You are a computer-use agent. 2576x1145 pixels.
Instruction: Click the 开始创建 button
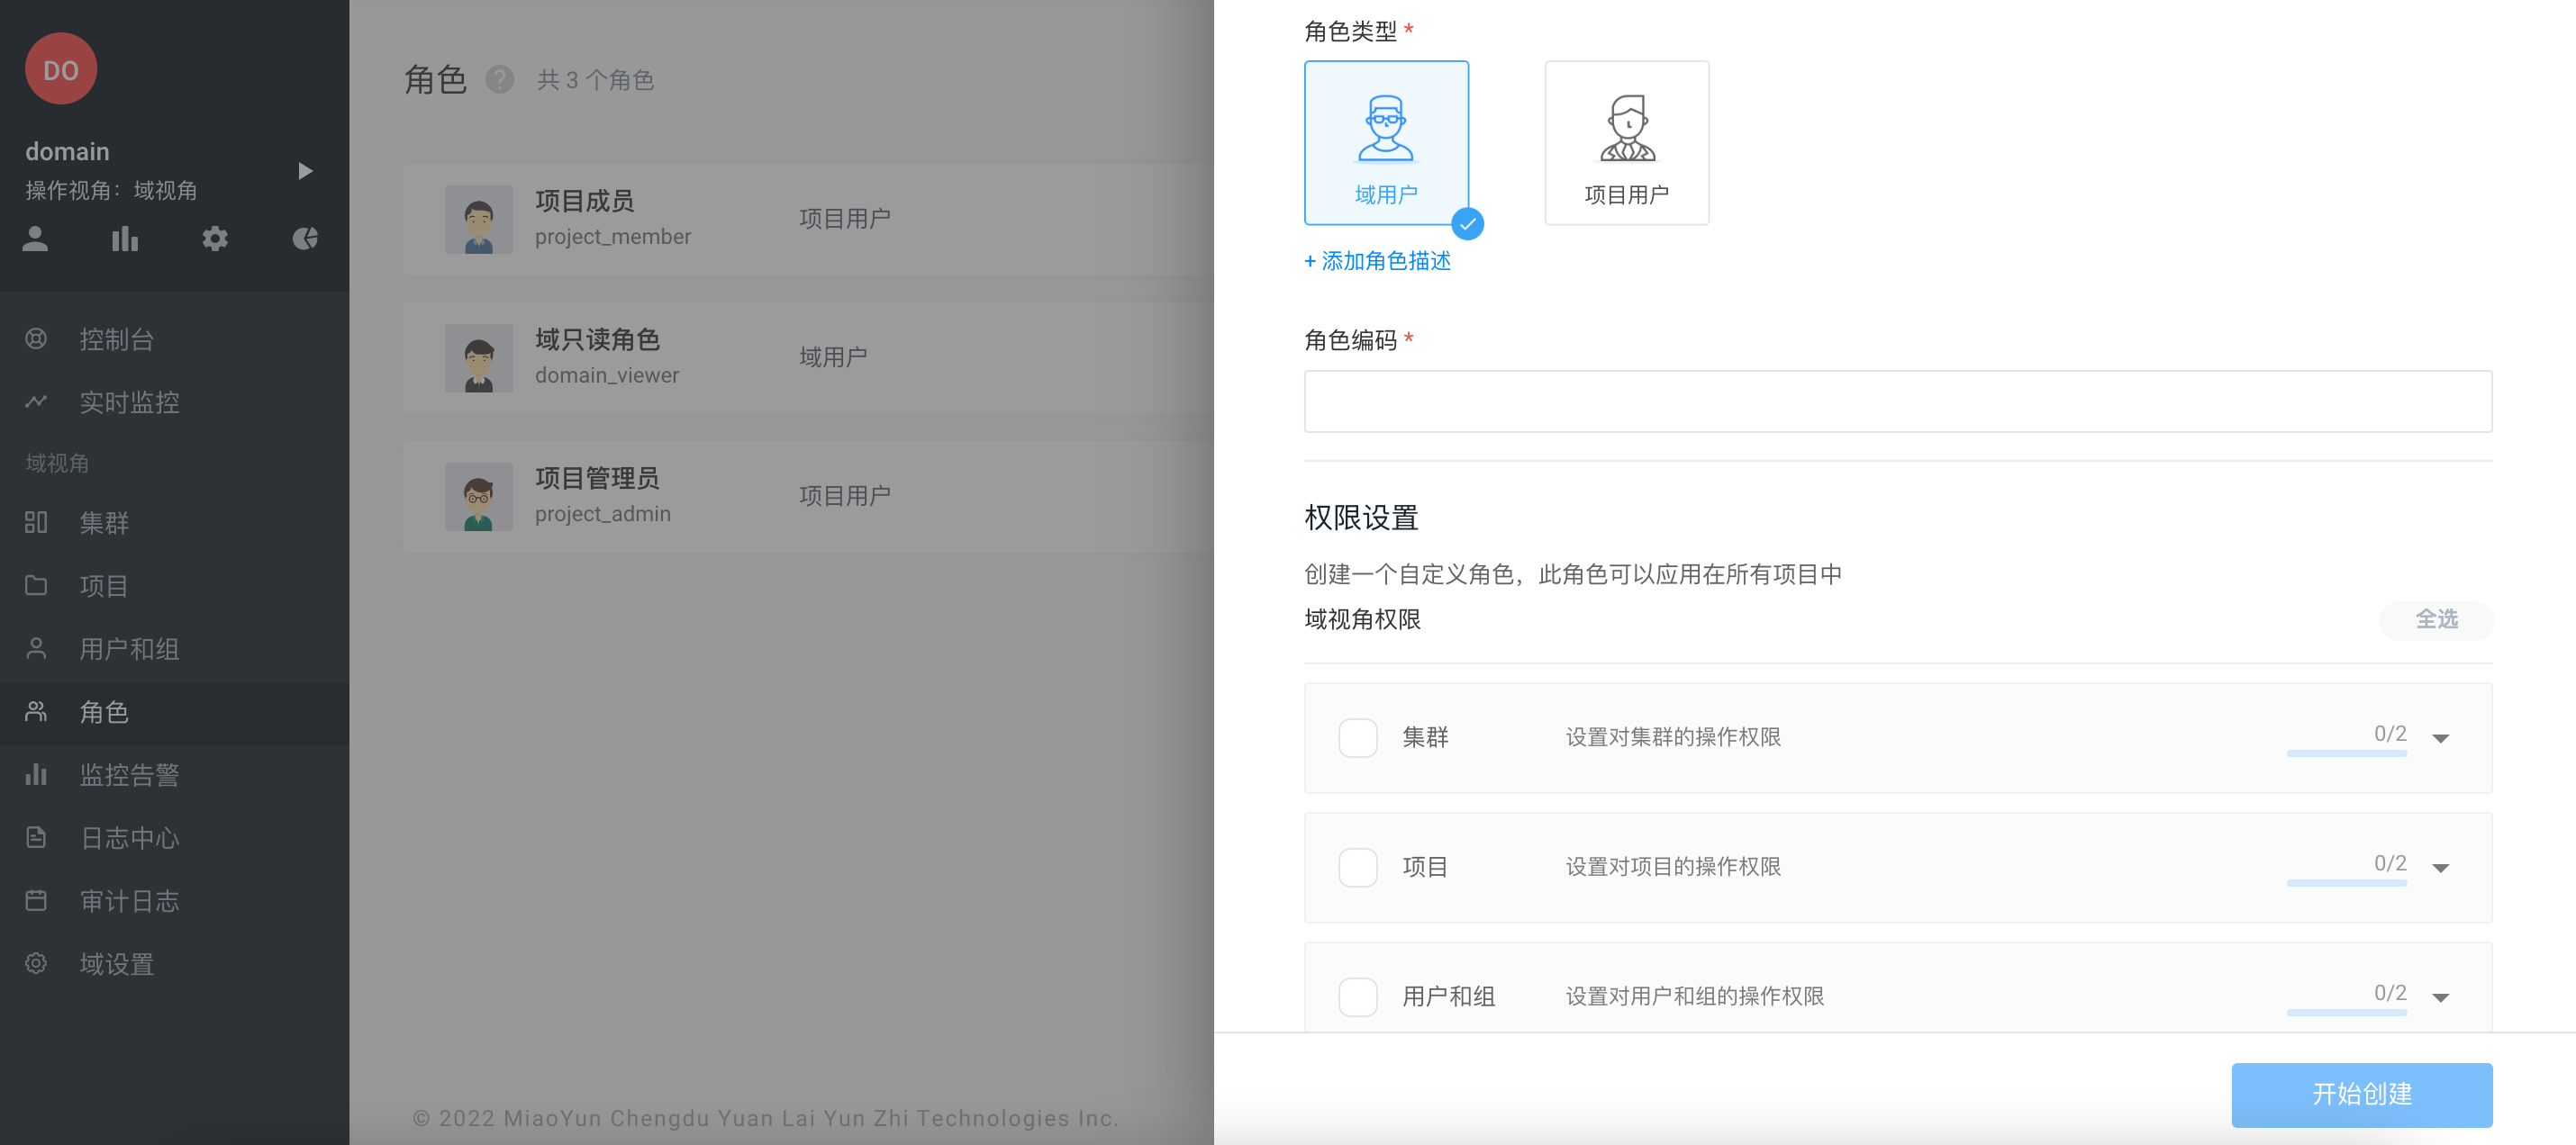coord(2362,1094)
